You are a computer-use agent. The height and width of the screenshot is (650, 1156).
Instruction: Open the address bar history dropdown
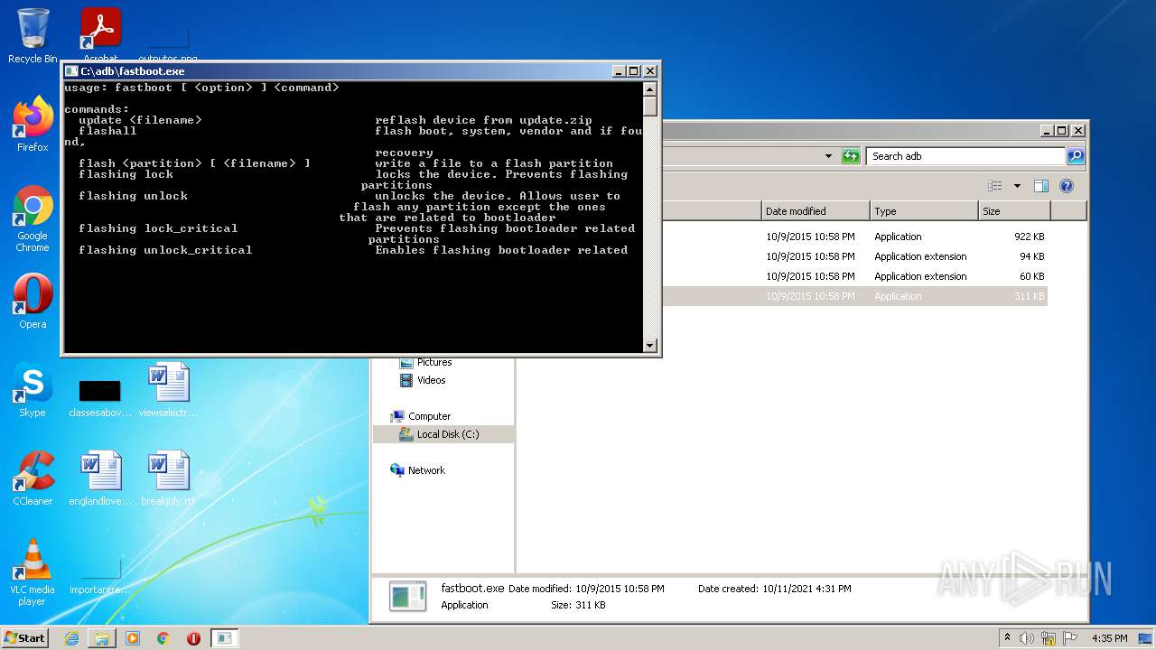tap(829, 156)
